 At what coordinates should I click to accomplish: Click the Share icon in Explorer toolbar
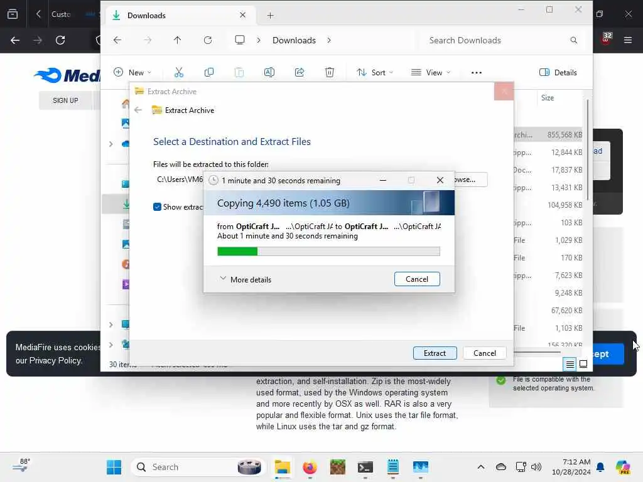pyautogui.click(x=300, y=73)
